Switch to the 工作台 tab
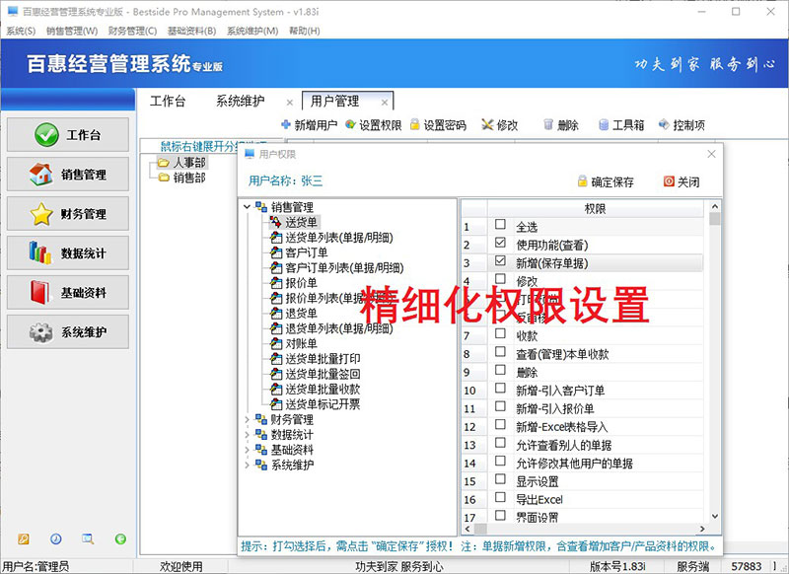 (x=168, y=102)
